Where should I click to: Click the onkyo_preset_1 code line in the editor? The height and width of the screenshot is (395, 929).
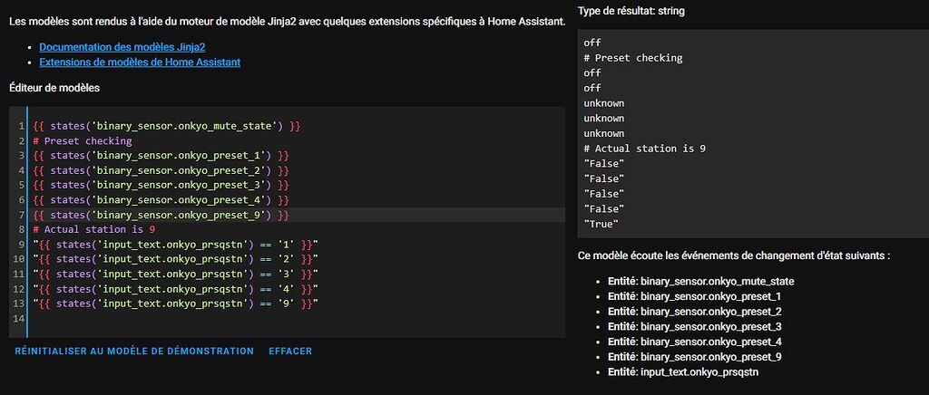coord(161,156)
